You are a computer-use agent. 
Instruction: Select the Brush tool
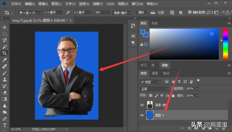pyautogui.click(x=4, y=73)
